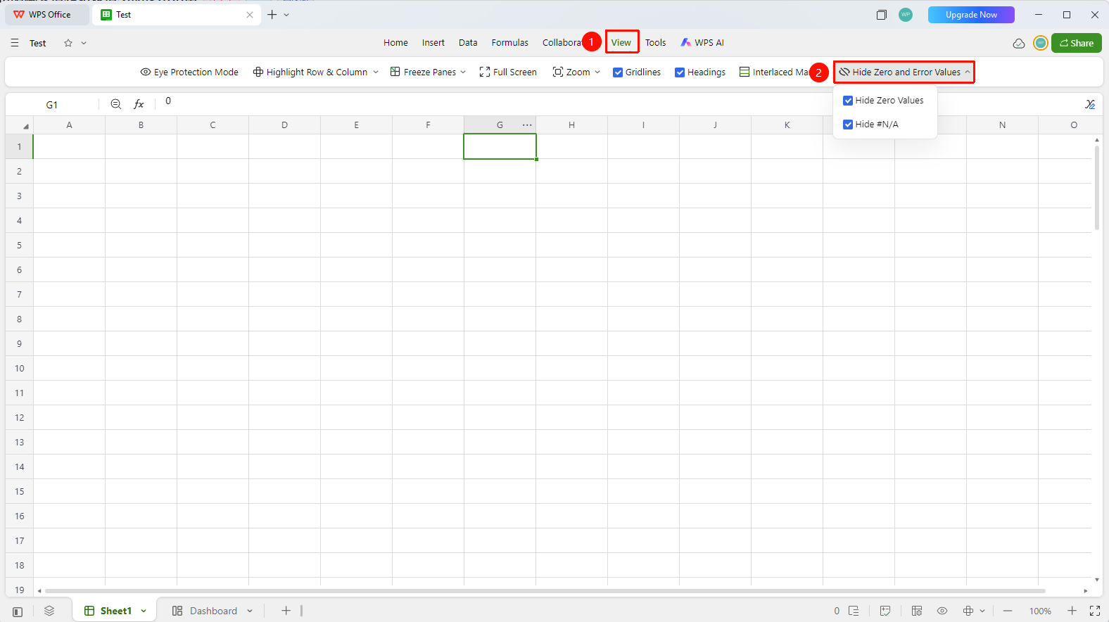Open WPS AI from the menu bar
This screenshot has width=1109, height=622.
pyautogui.click(x=702, y=43)
